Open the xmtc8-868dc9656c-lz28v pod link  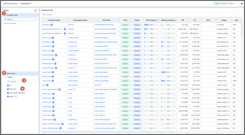coord(104,25)
